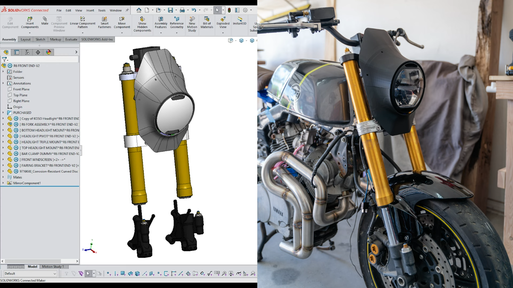This screenshot has height=288, width=513.
Task: Switch to the Evaluate tab
Action: click(71, 39)
